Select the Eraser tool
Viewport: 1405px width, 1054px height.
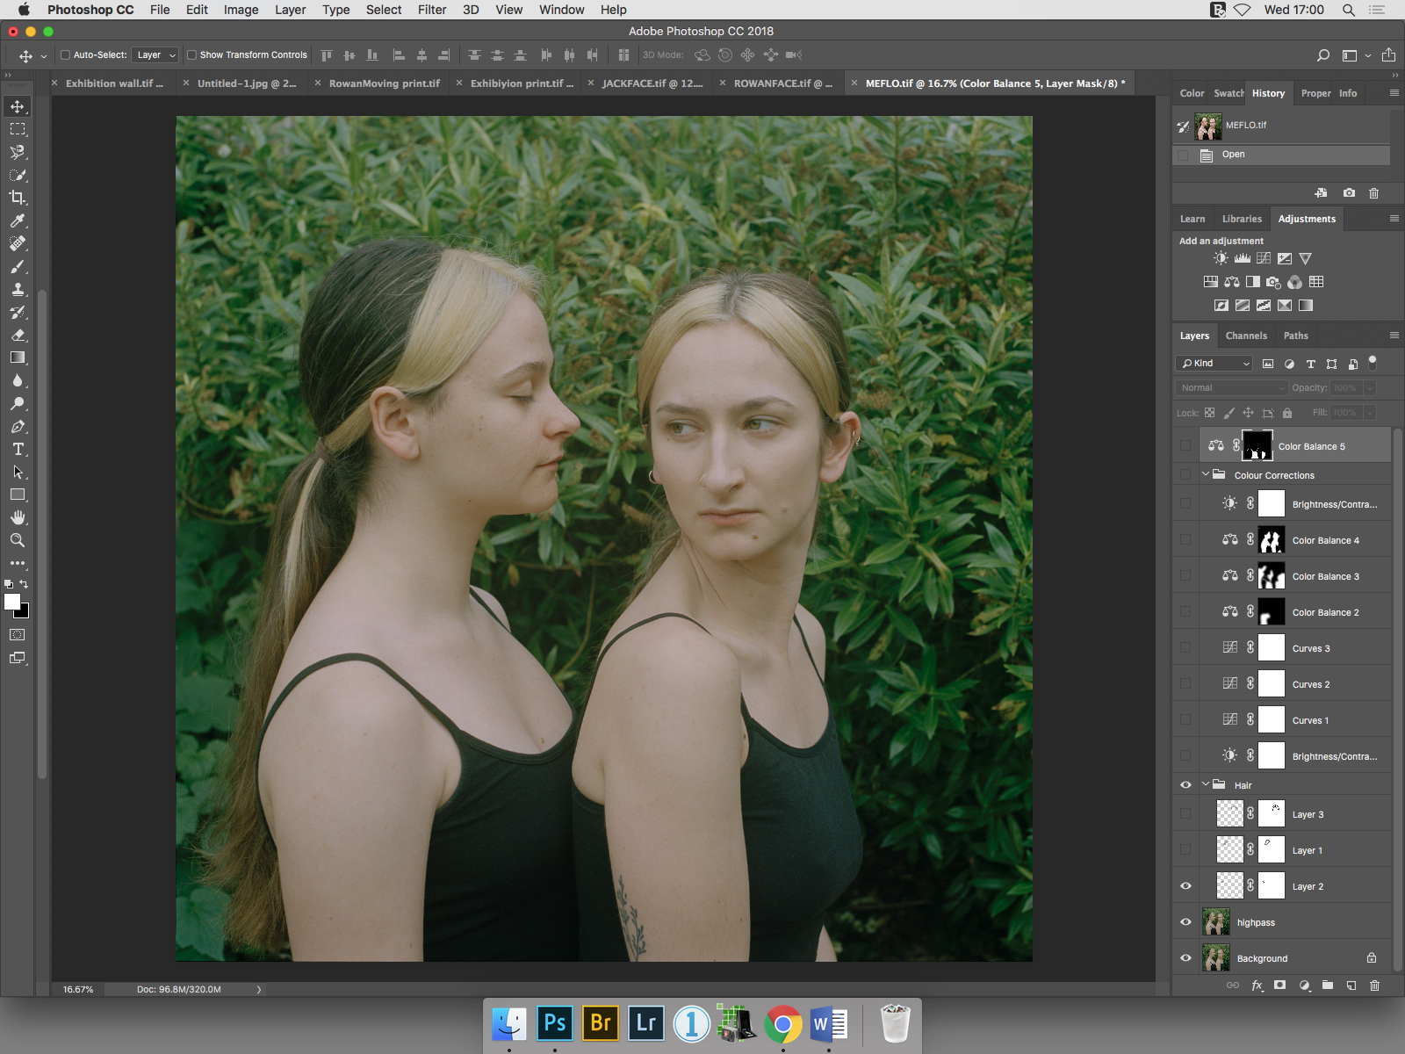[x=18, y=335]
